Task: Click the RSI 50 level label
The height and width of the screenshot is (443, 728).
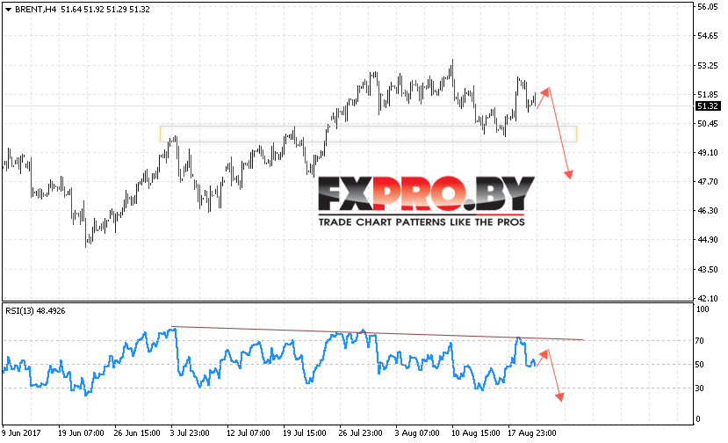Action: (x=700, y=365)
